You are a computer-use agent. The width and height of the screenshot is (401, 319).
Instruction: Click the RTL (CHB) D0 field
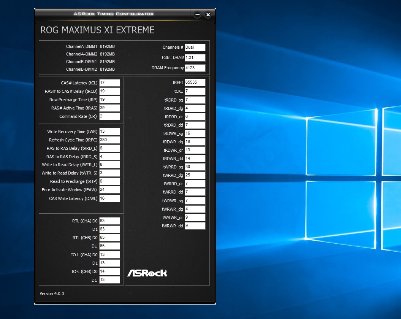pyautogui.click(x=109, y=237)
